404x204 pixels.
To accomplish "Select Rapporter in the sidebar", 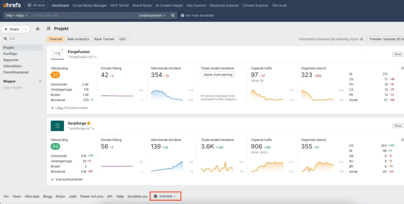I will click(x=11, y=60).
